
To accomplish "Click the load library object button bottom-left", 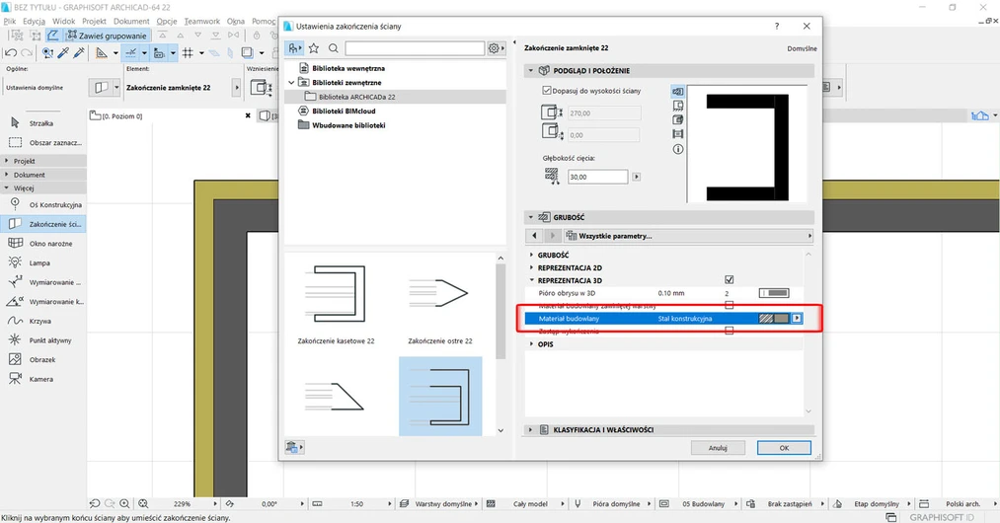I will [294, 446].
